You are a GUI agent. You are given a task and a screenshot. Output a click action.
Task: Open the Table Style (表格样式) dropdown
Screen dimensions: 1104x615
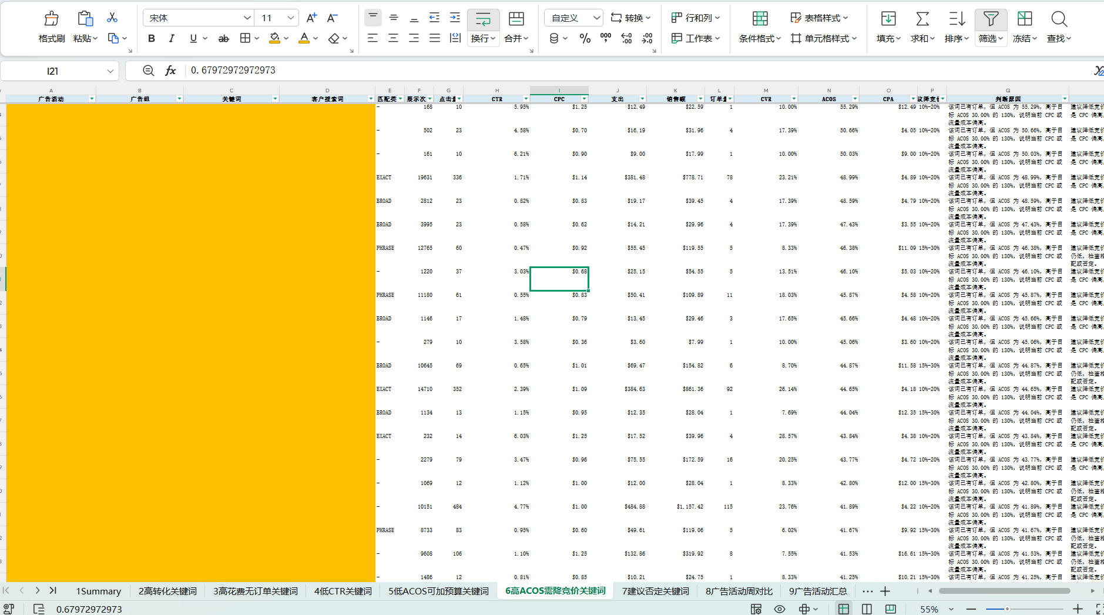coord(820,18)
